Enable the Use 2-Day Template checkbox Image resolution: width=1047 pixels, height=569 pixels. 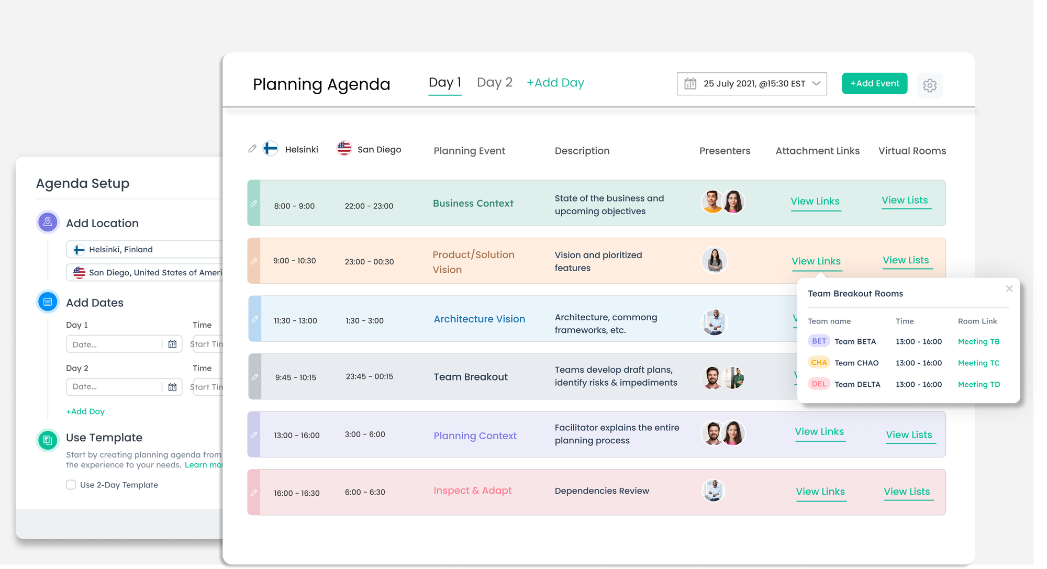coord(71,485)
